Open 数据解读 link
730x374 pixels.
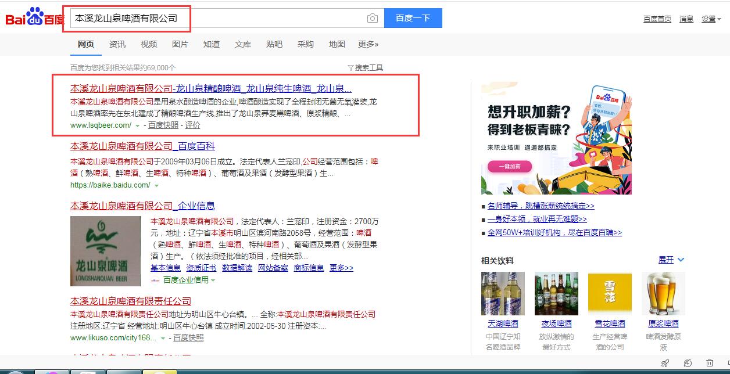tap(237, 268)
